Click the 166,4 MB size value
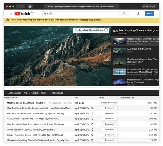Viewport: 163px width, 146px height. tap(153, 103)
